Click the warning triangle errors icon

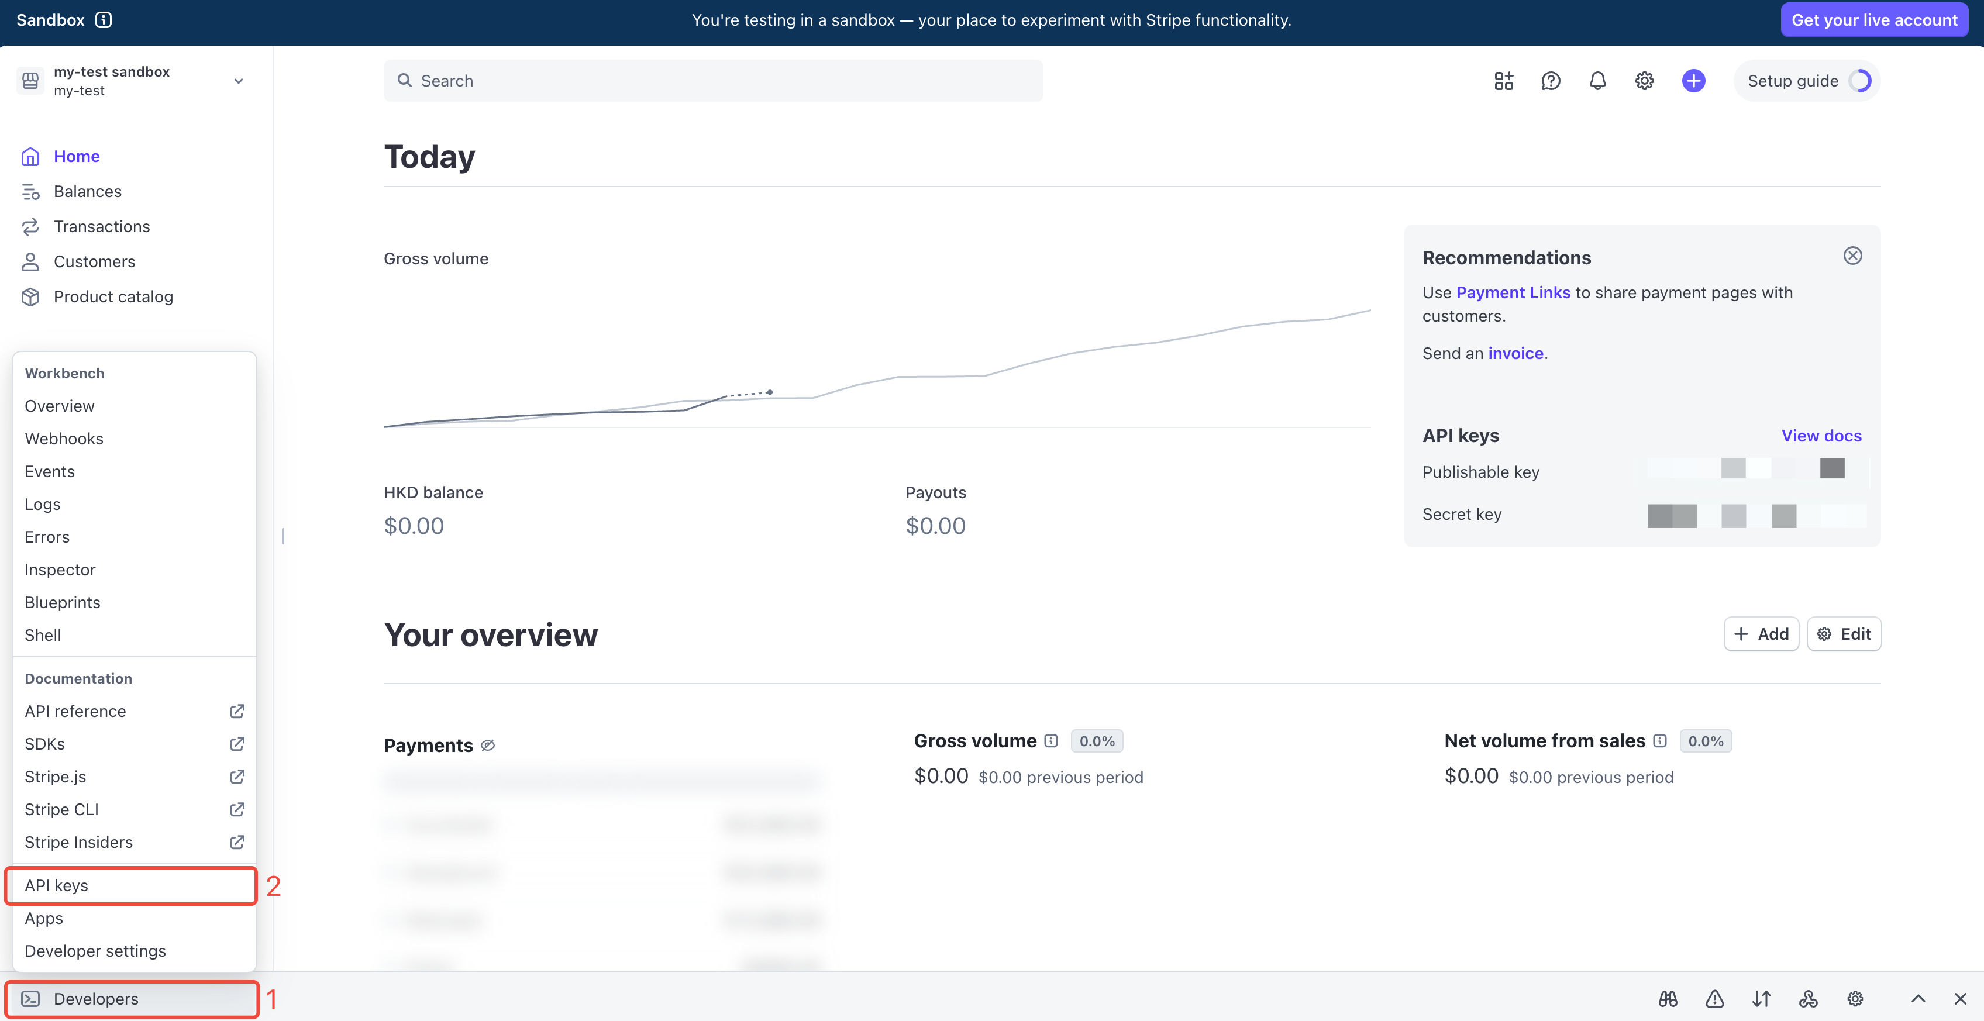click(1714, 999)
